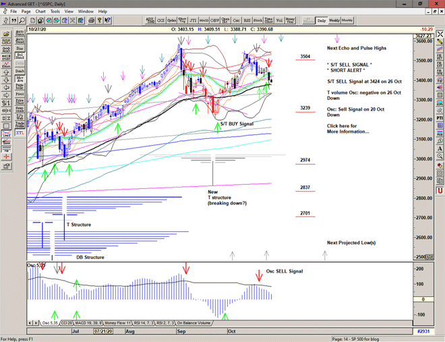
Task: Select the Lines drawing tool icon
Action: pyautogui.click(x=7, y=134)
